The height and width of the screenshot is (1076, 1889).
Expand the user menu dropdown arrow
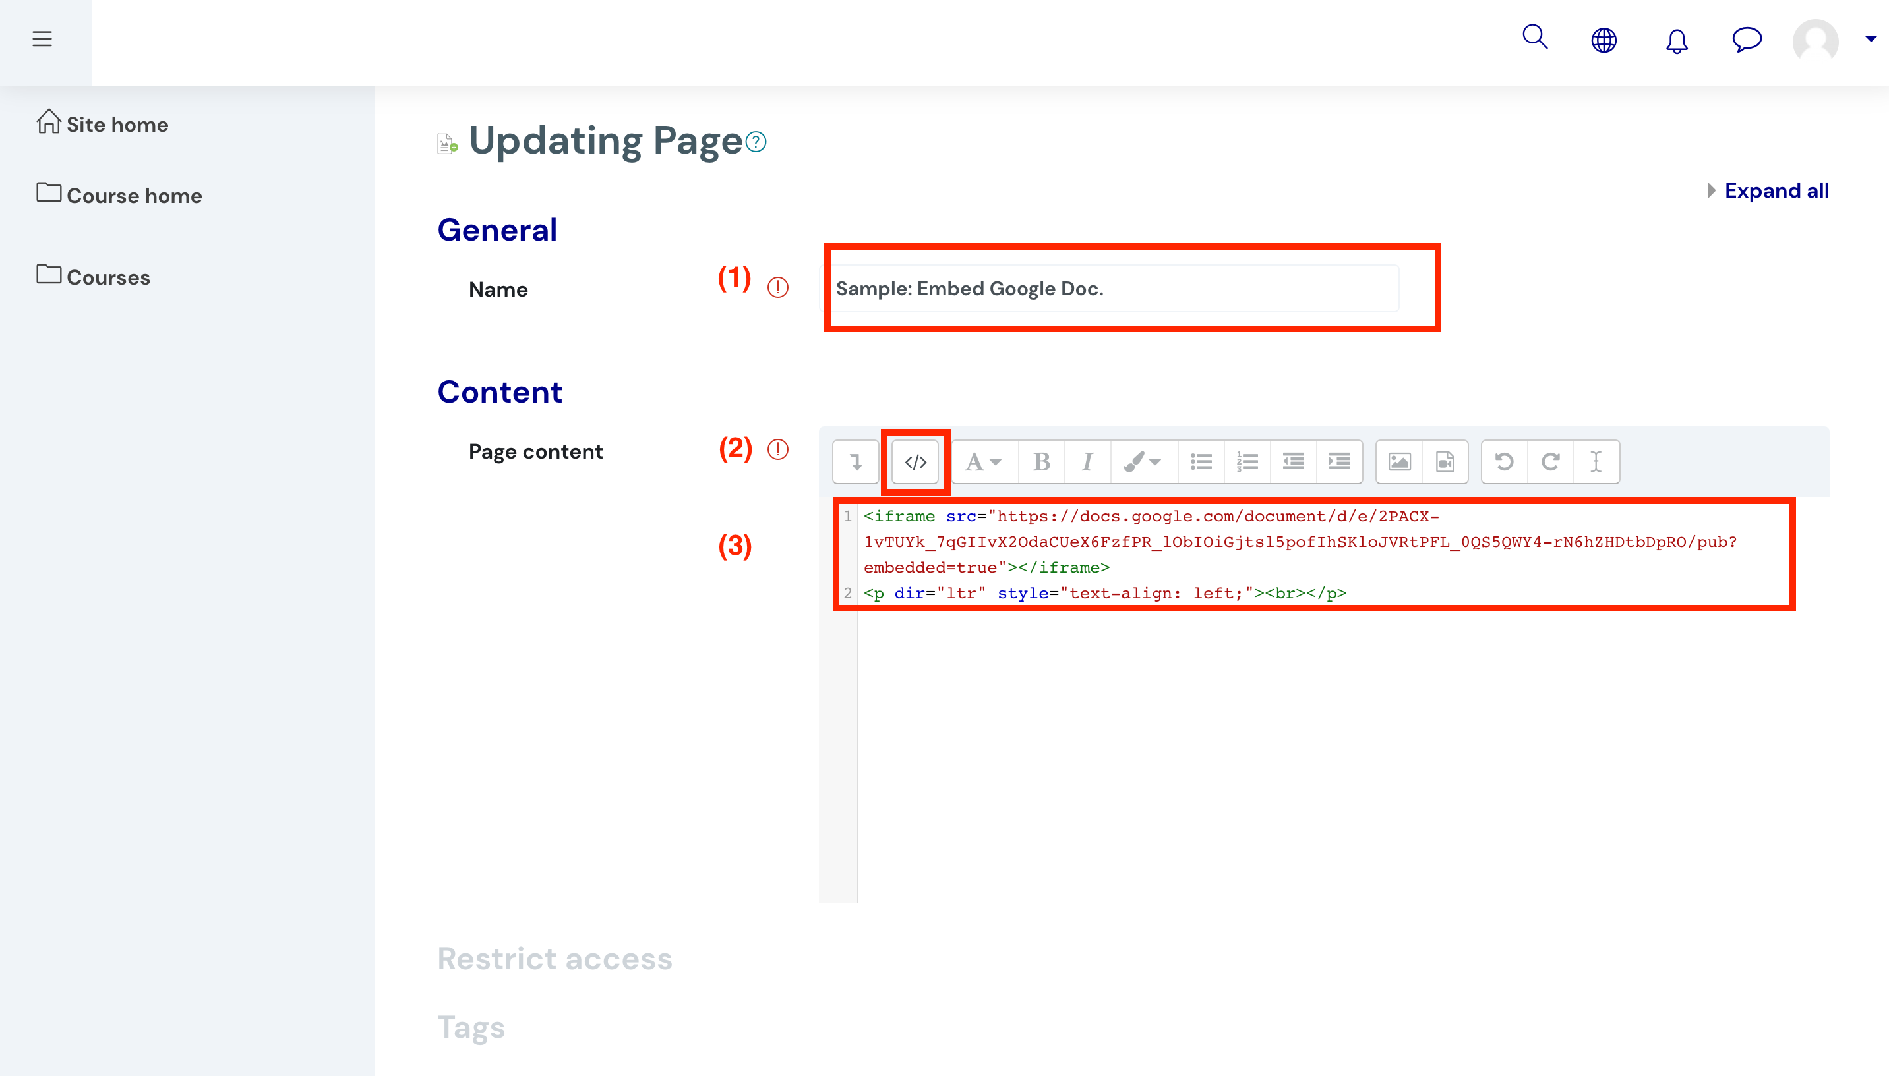[1871, 39]
